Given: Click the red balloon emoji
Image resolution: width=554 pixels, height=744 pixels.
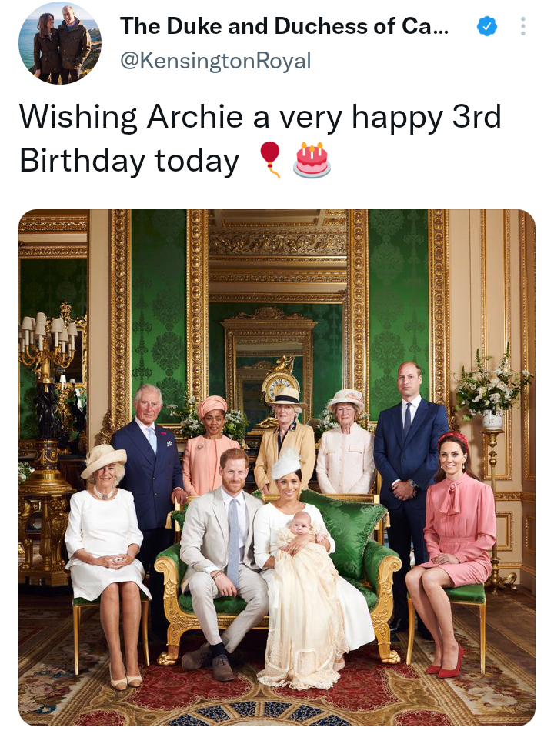Looking at the screenshot, I should pos(269,158).
